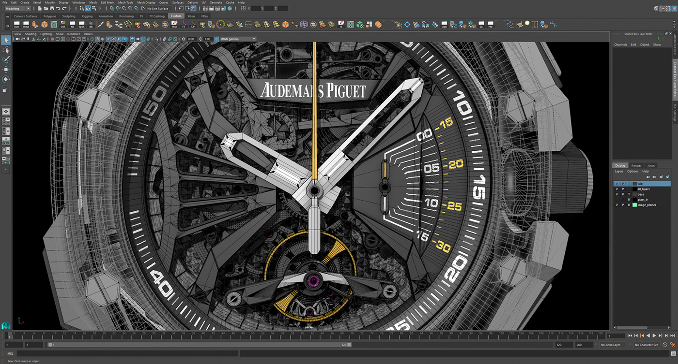Viewport: 678px width, 364px height.
Task: Toggle the P flag on the base layer
Action: [623, 194]
